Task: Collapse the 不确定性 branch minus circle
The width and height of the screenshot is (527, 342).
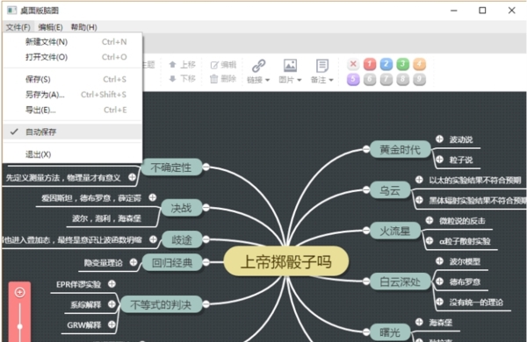Action: click(x=206, y=167)
